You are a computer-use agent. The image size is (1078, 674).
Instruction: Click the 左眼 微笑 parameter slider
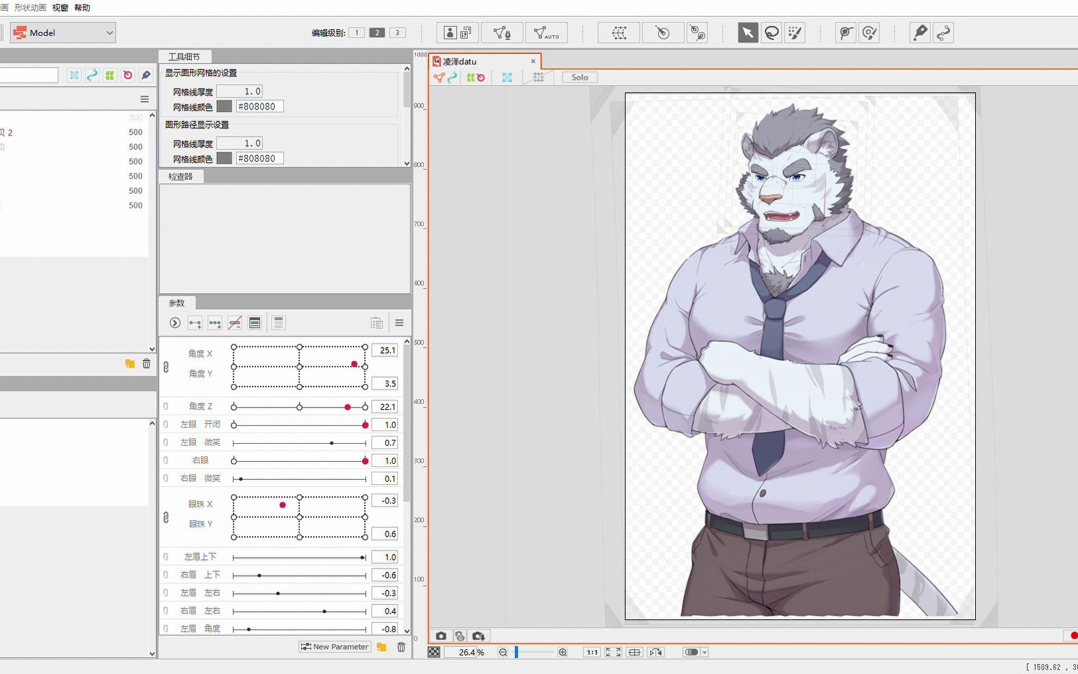click(299, 442)
